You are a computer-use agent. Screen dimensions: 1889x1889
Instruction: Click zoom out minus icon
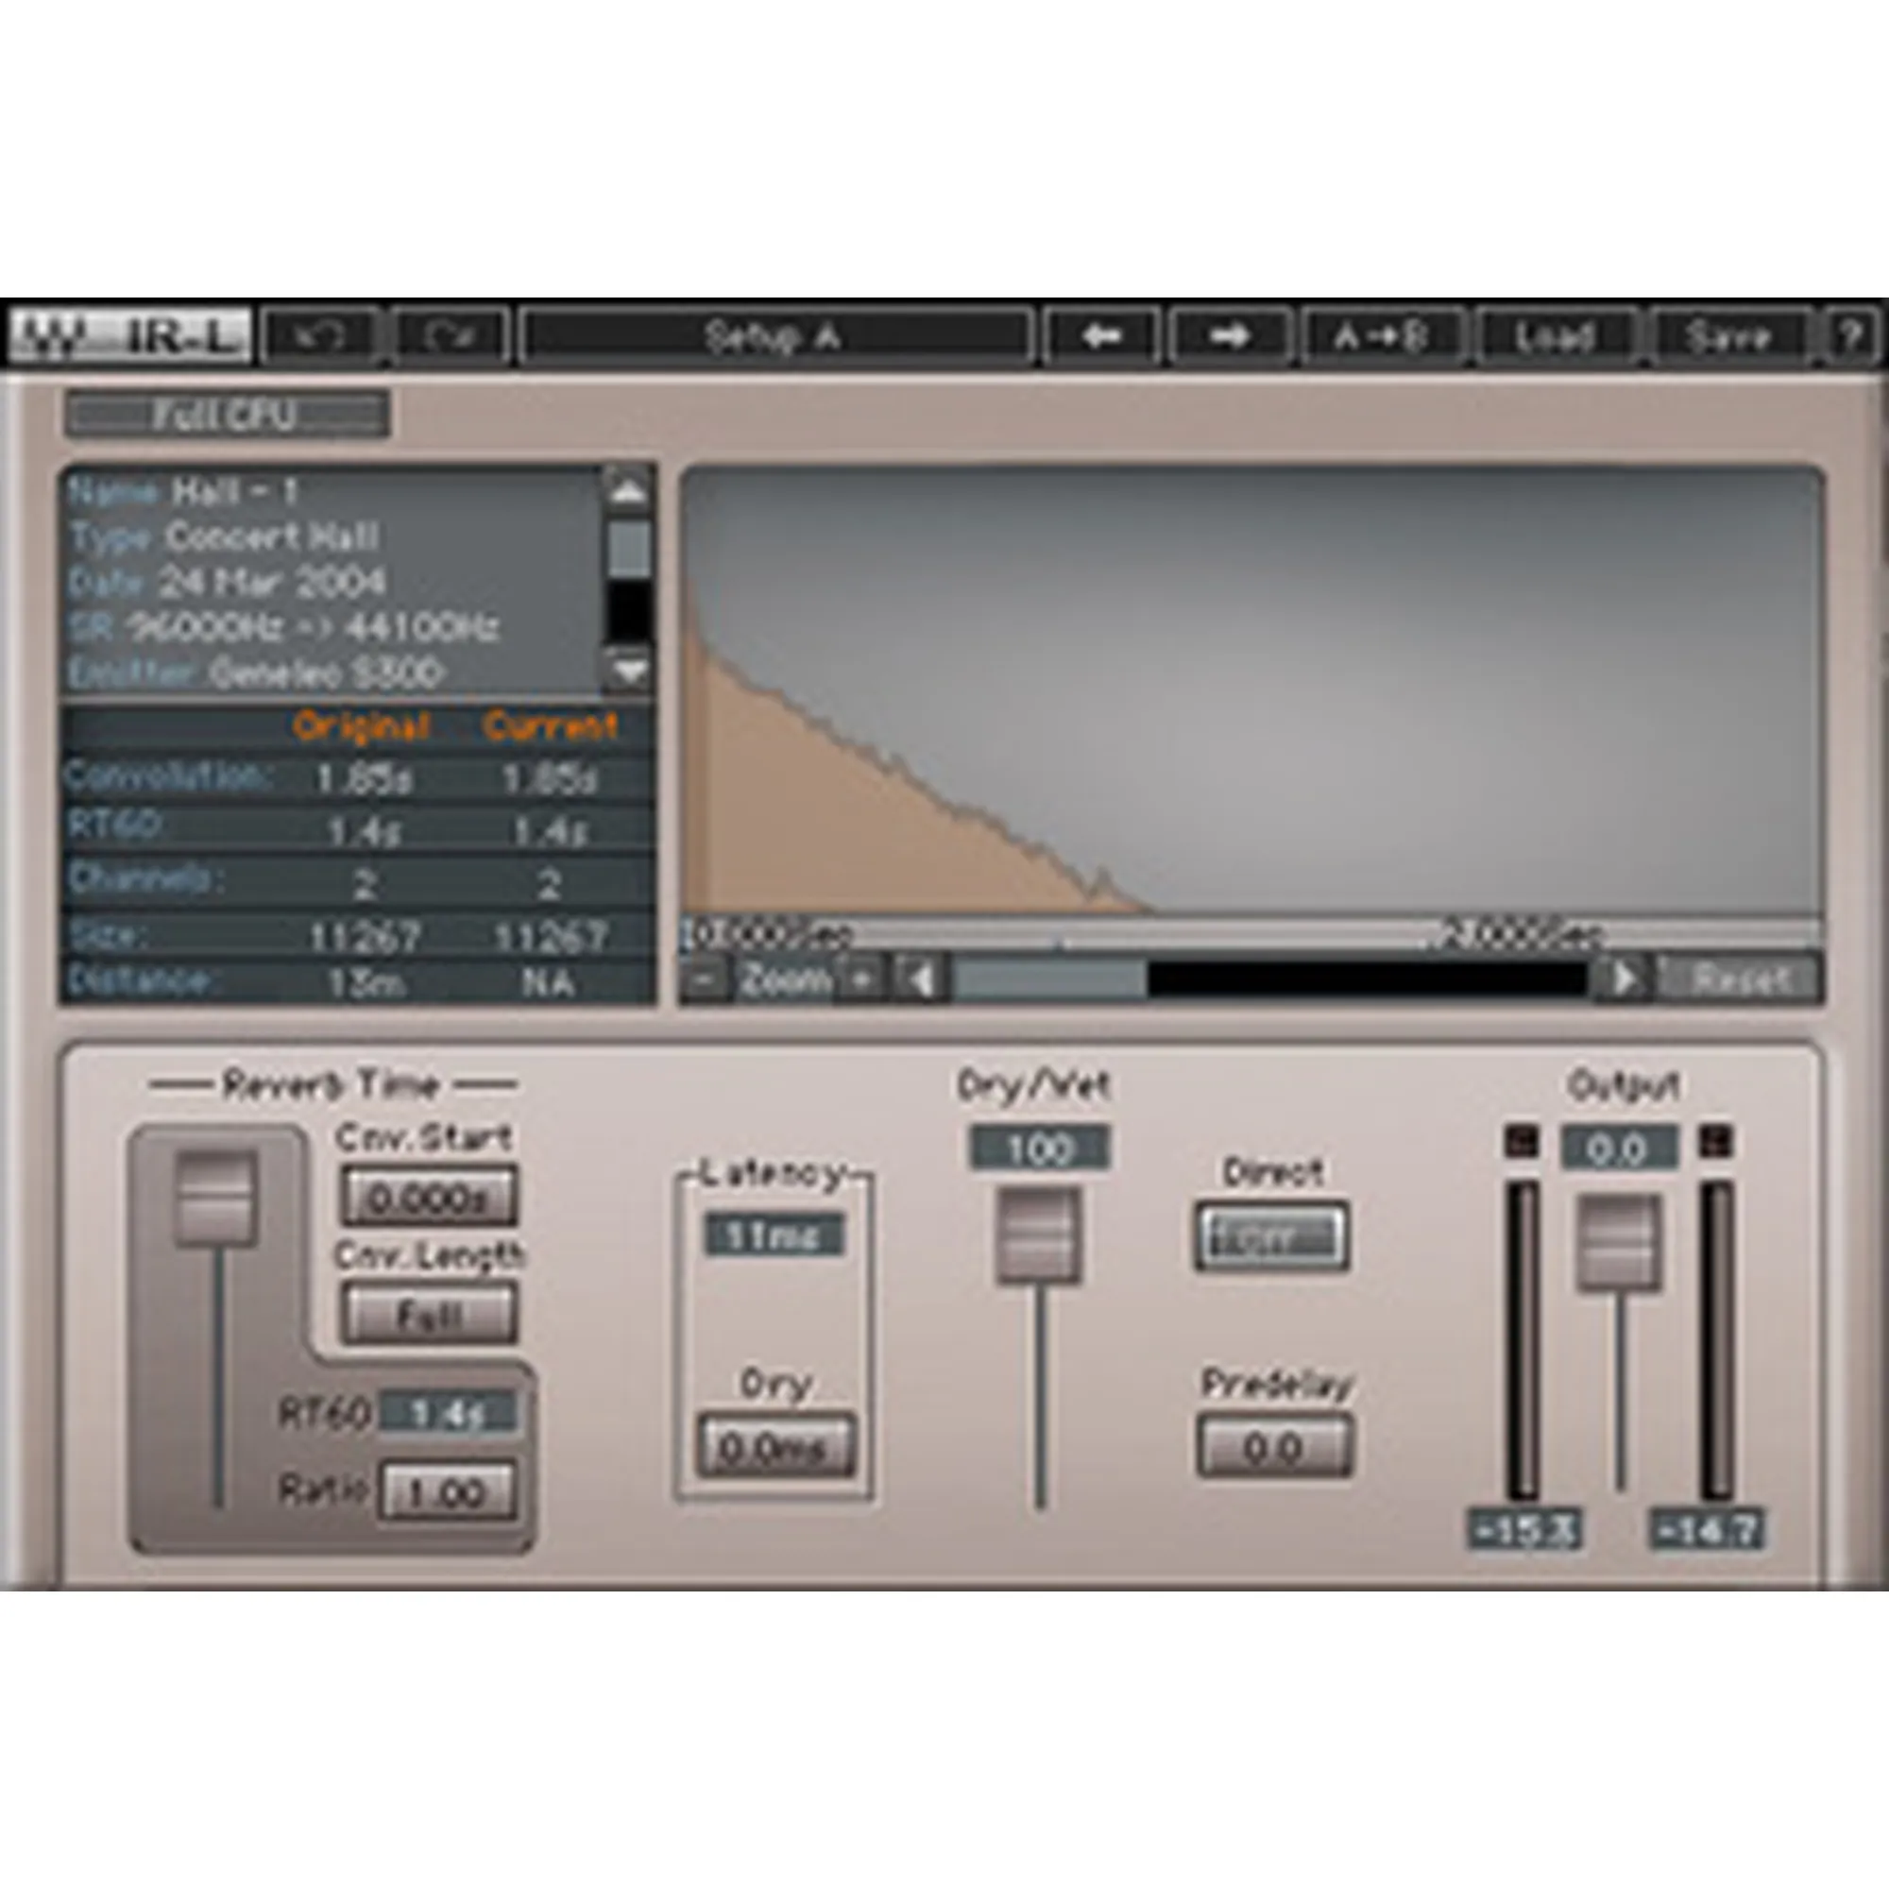tap(706, 978)
